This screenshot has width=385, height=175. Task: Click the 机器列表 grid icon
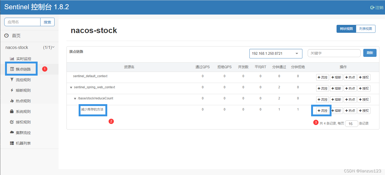tap(12, 143)
